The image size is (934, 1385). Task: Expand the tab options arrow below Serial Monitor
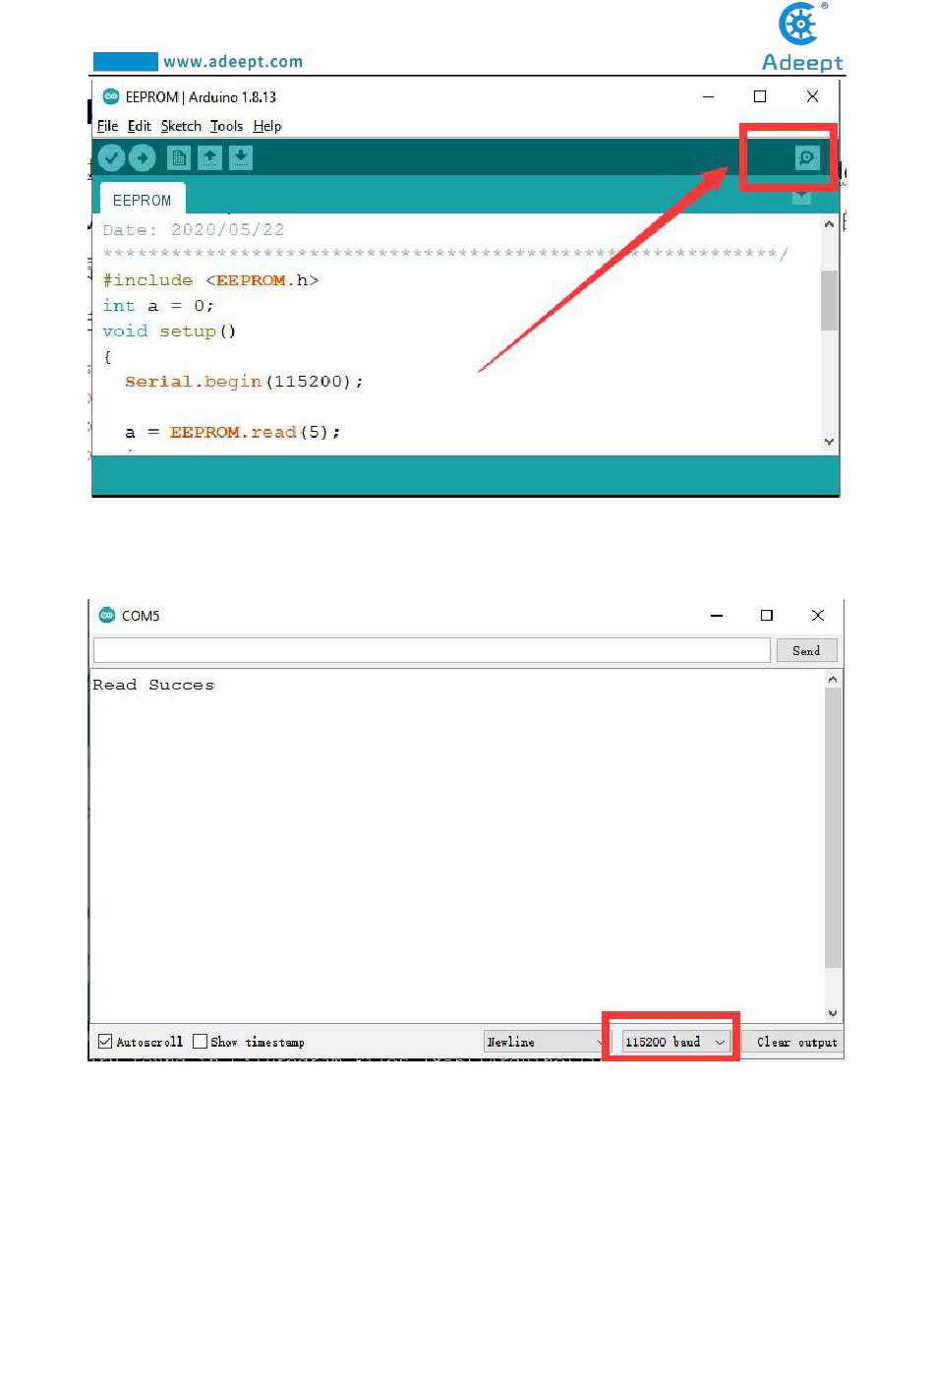click(801, 198)
